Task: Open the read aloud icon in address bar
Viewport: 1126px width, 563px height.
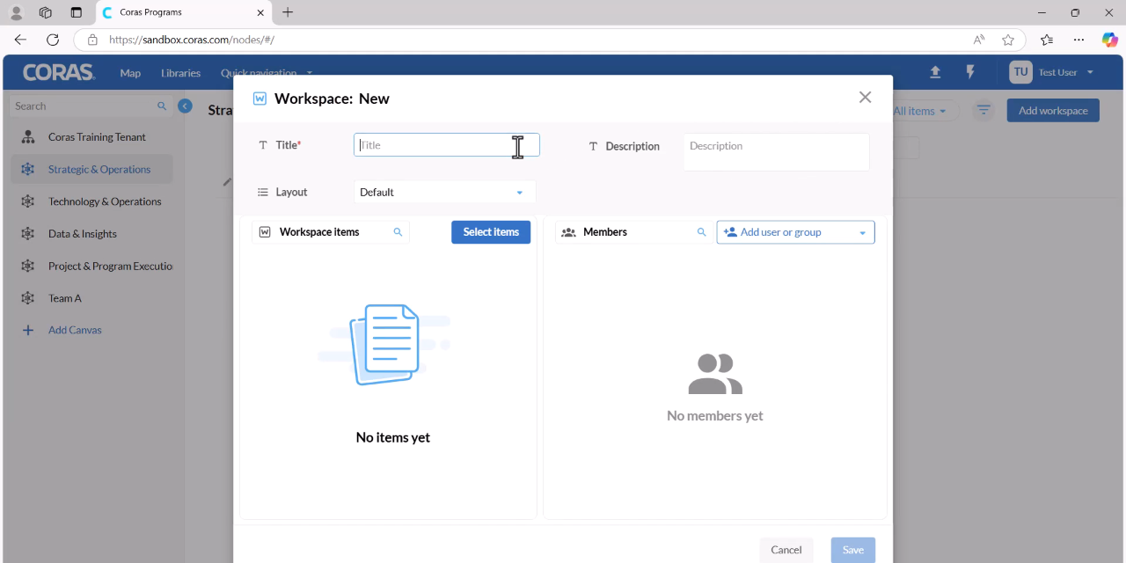Action: coord(979,40)
